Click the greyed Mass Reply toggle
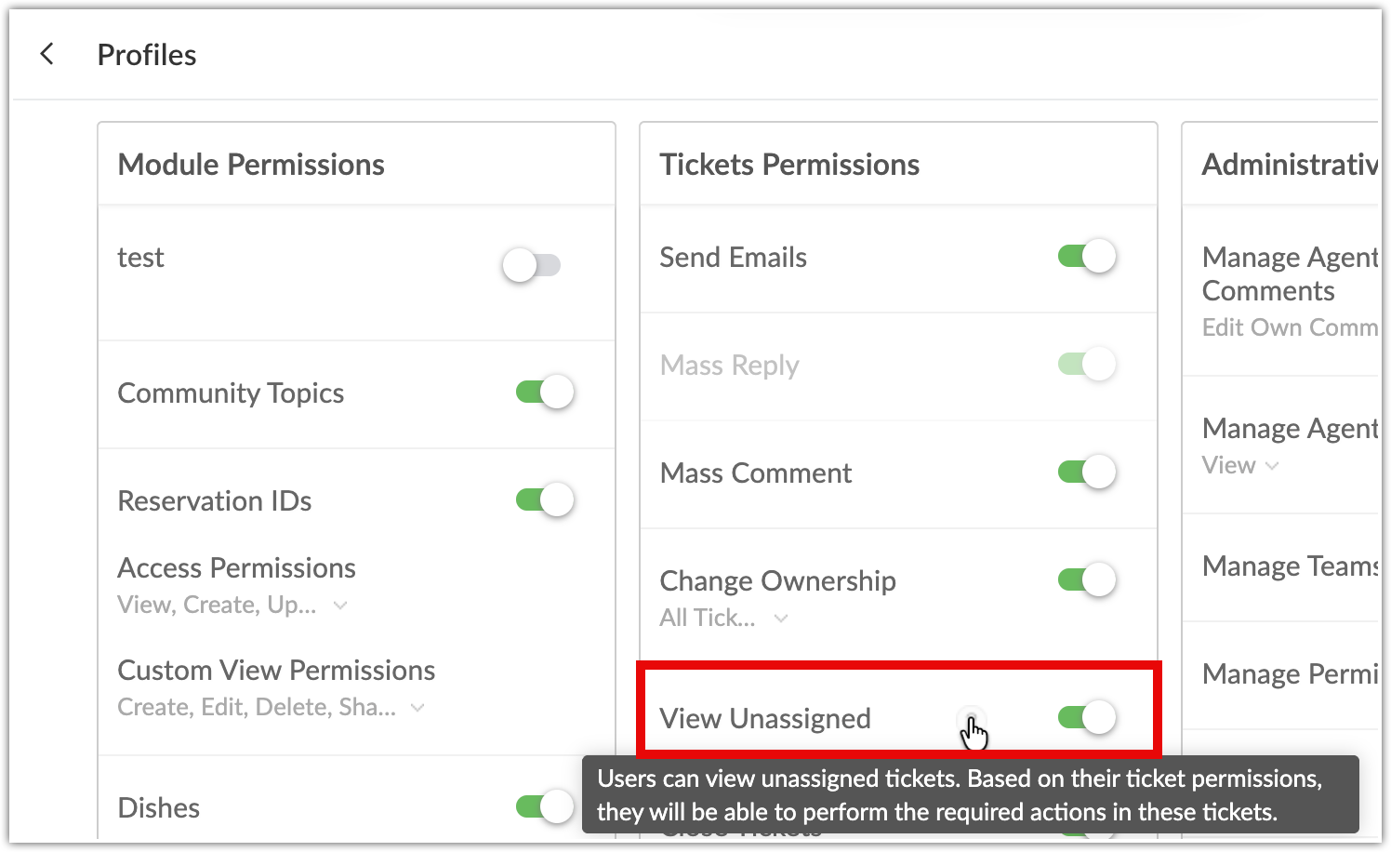The image size is (1391, 852). point(1087,364)
